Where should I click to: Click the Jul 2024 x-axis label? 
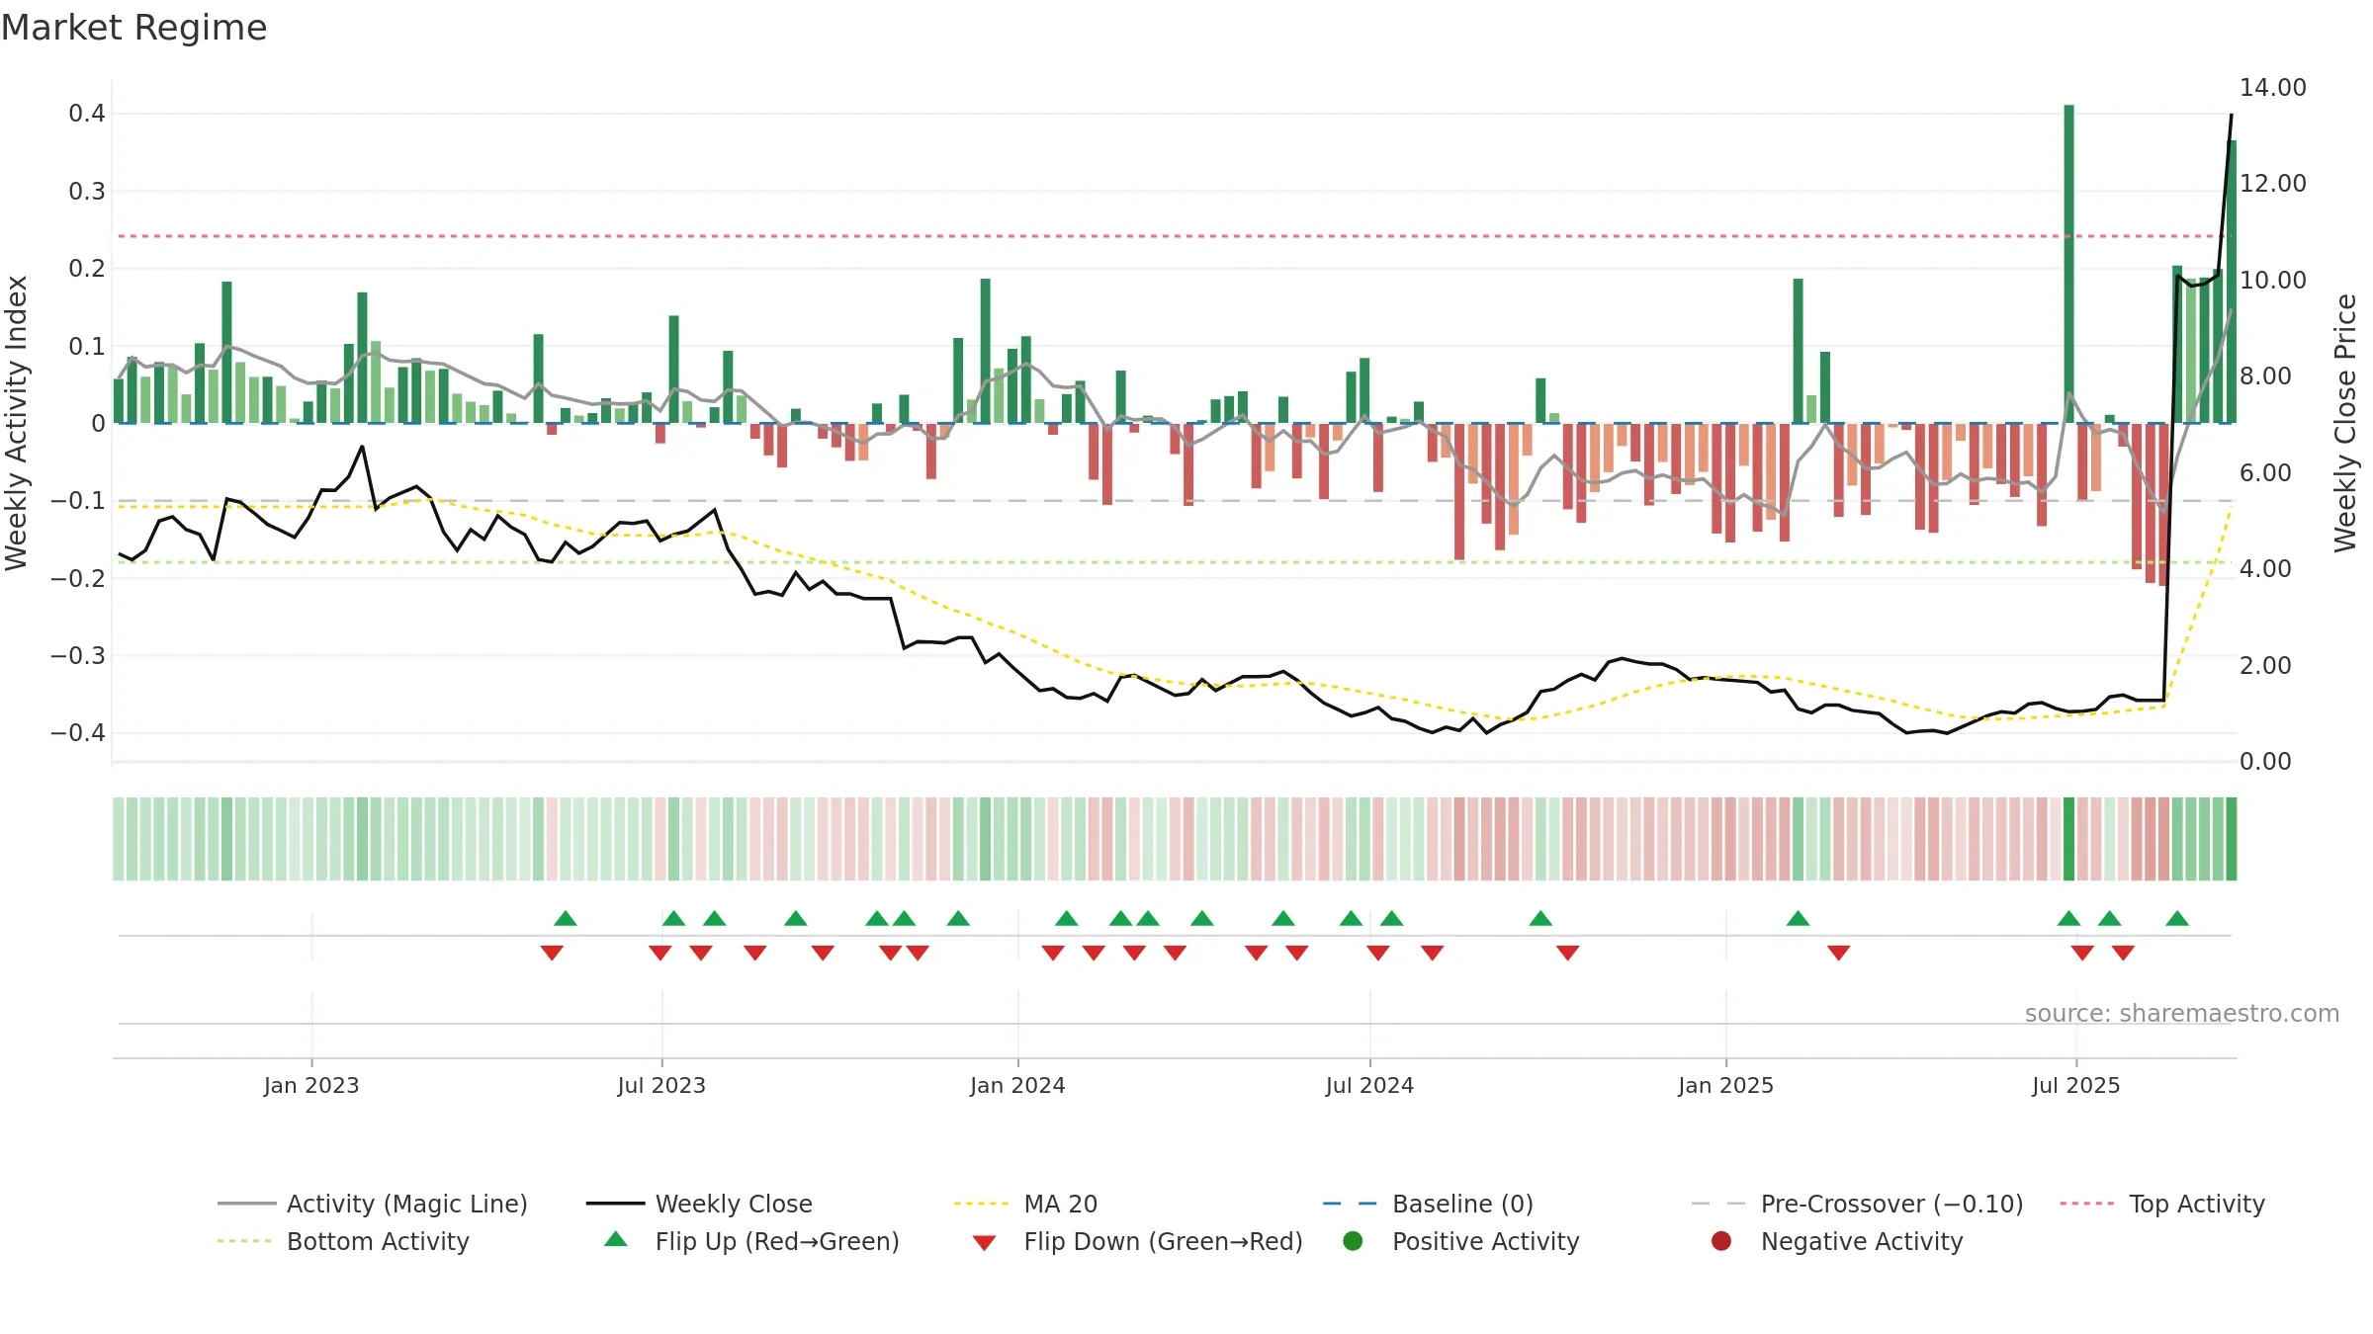click(x=1369, y=1085)
